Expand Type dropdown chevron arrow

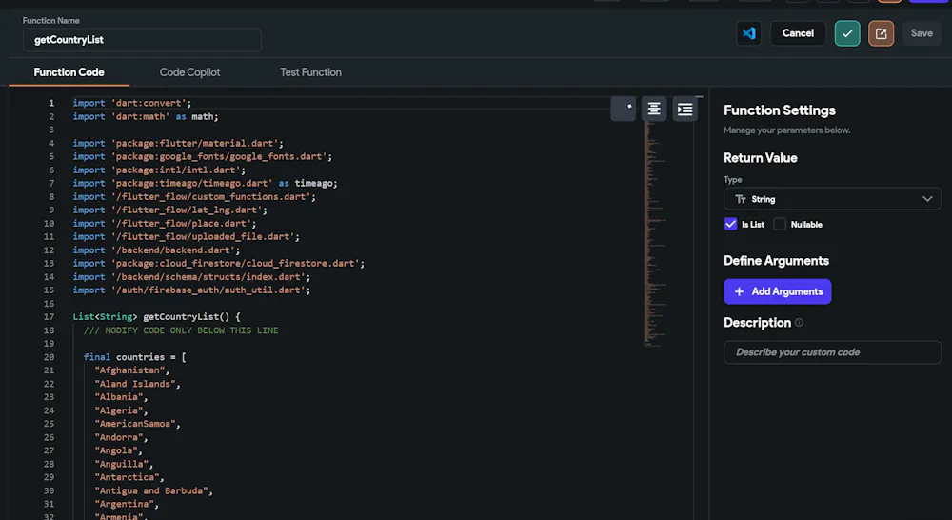tap(927, 199)
